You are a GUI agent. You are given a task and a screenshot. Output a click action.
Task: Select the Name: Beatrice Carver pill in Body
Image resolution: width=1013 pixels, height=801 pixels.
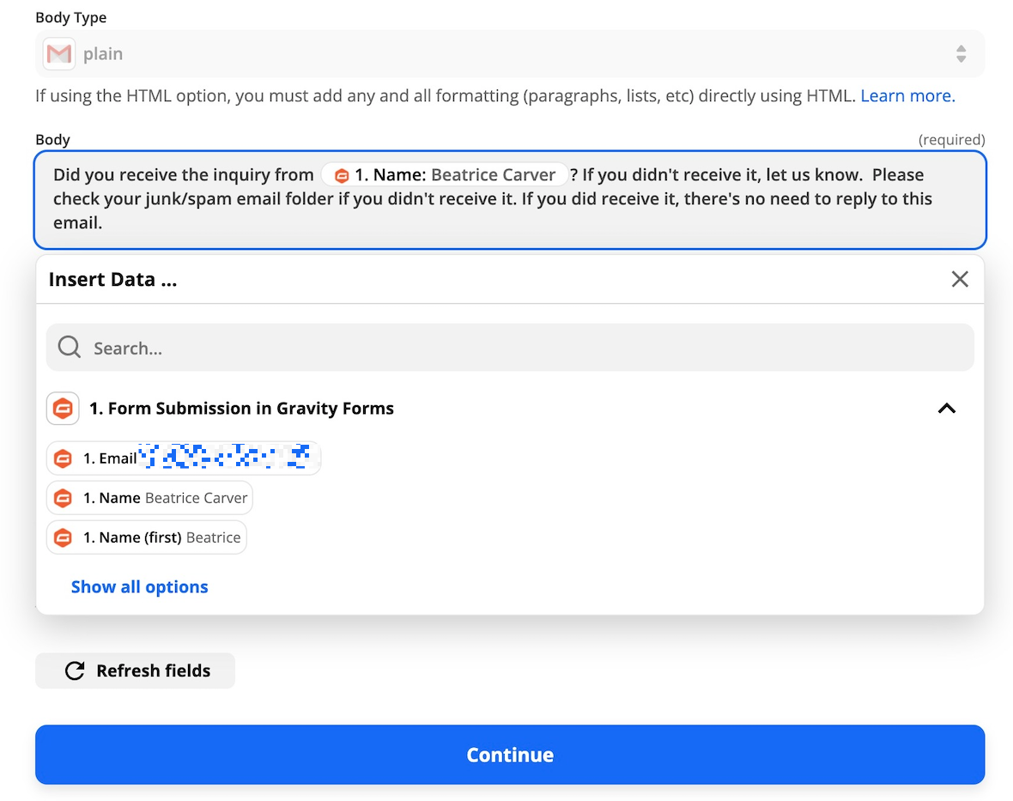(445, 175)
